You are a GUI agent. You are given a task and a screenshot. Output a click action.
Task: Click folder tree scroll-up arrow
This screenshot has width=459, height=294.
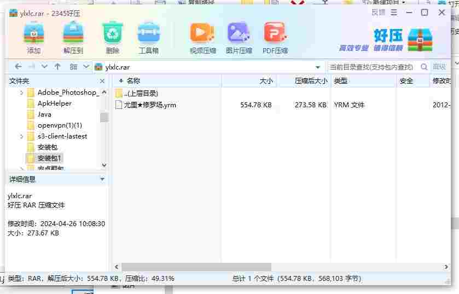click(x=104, y=92)
